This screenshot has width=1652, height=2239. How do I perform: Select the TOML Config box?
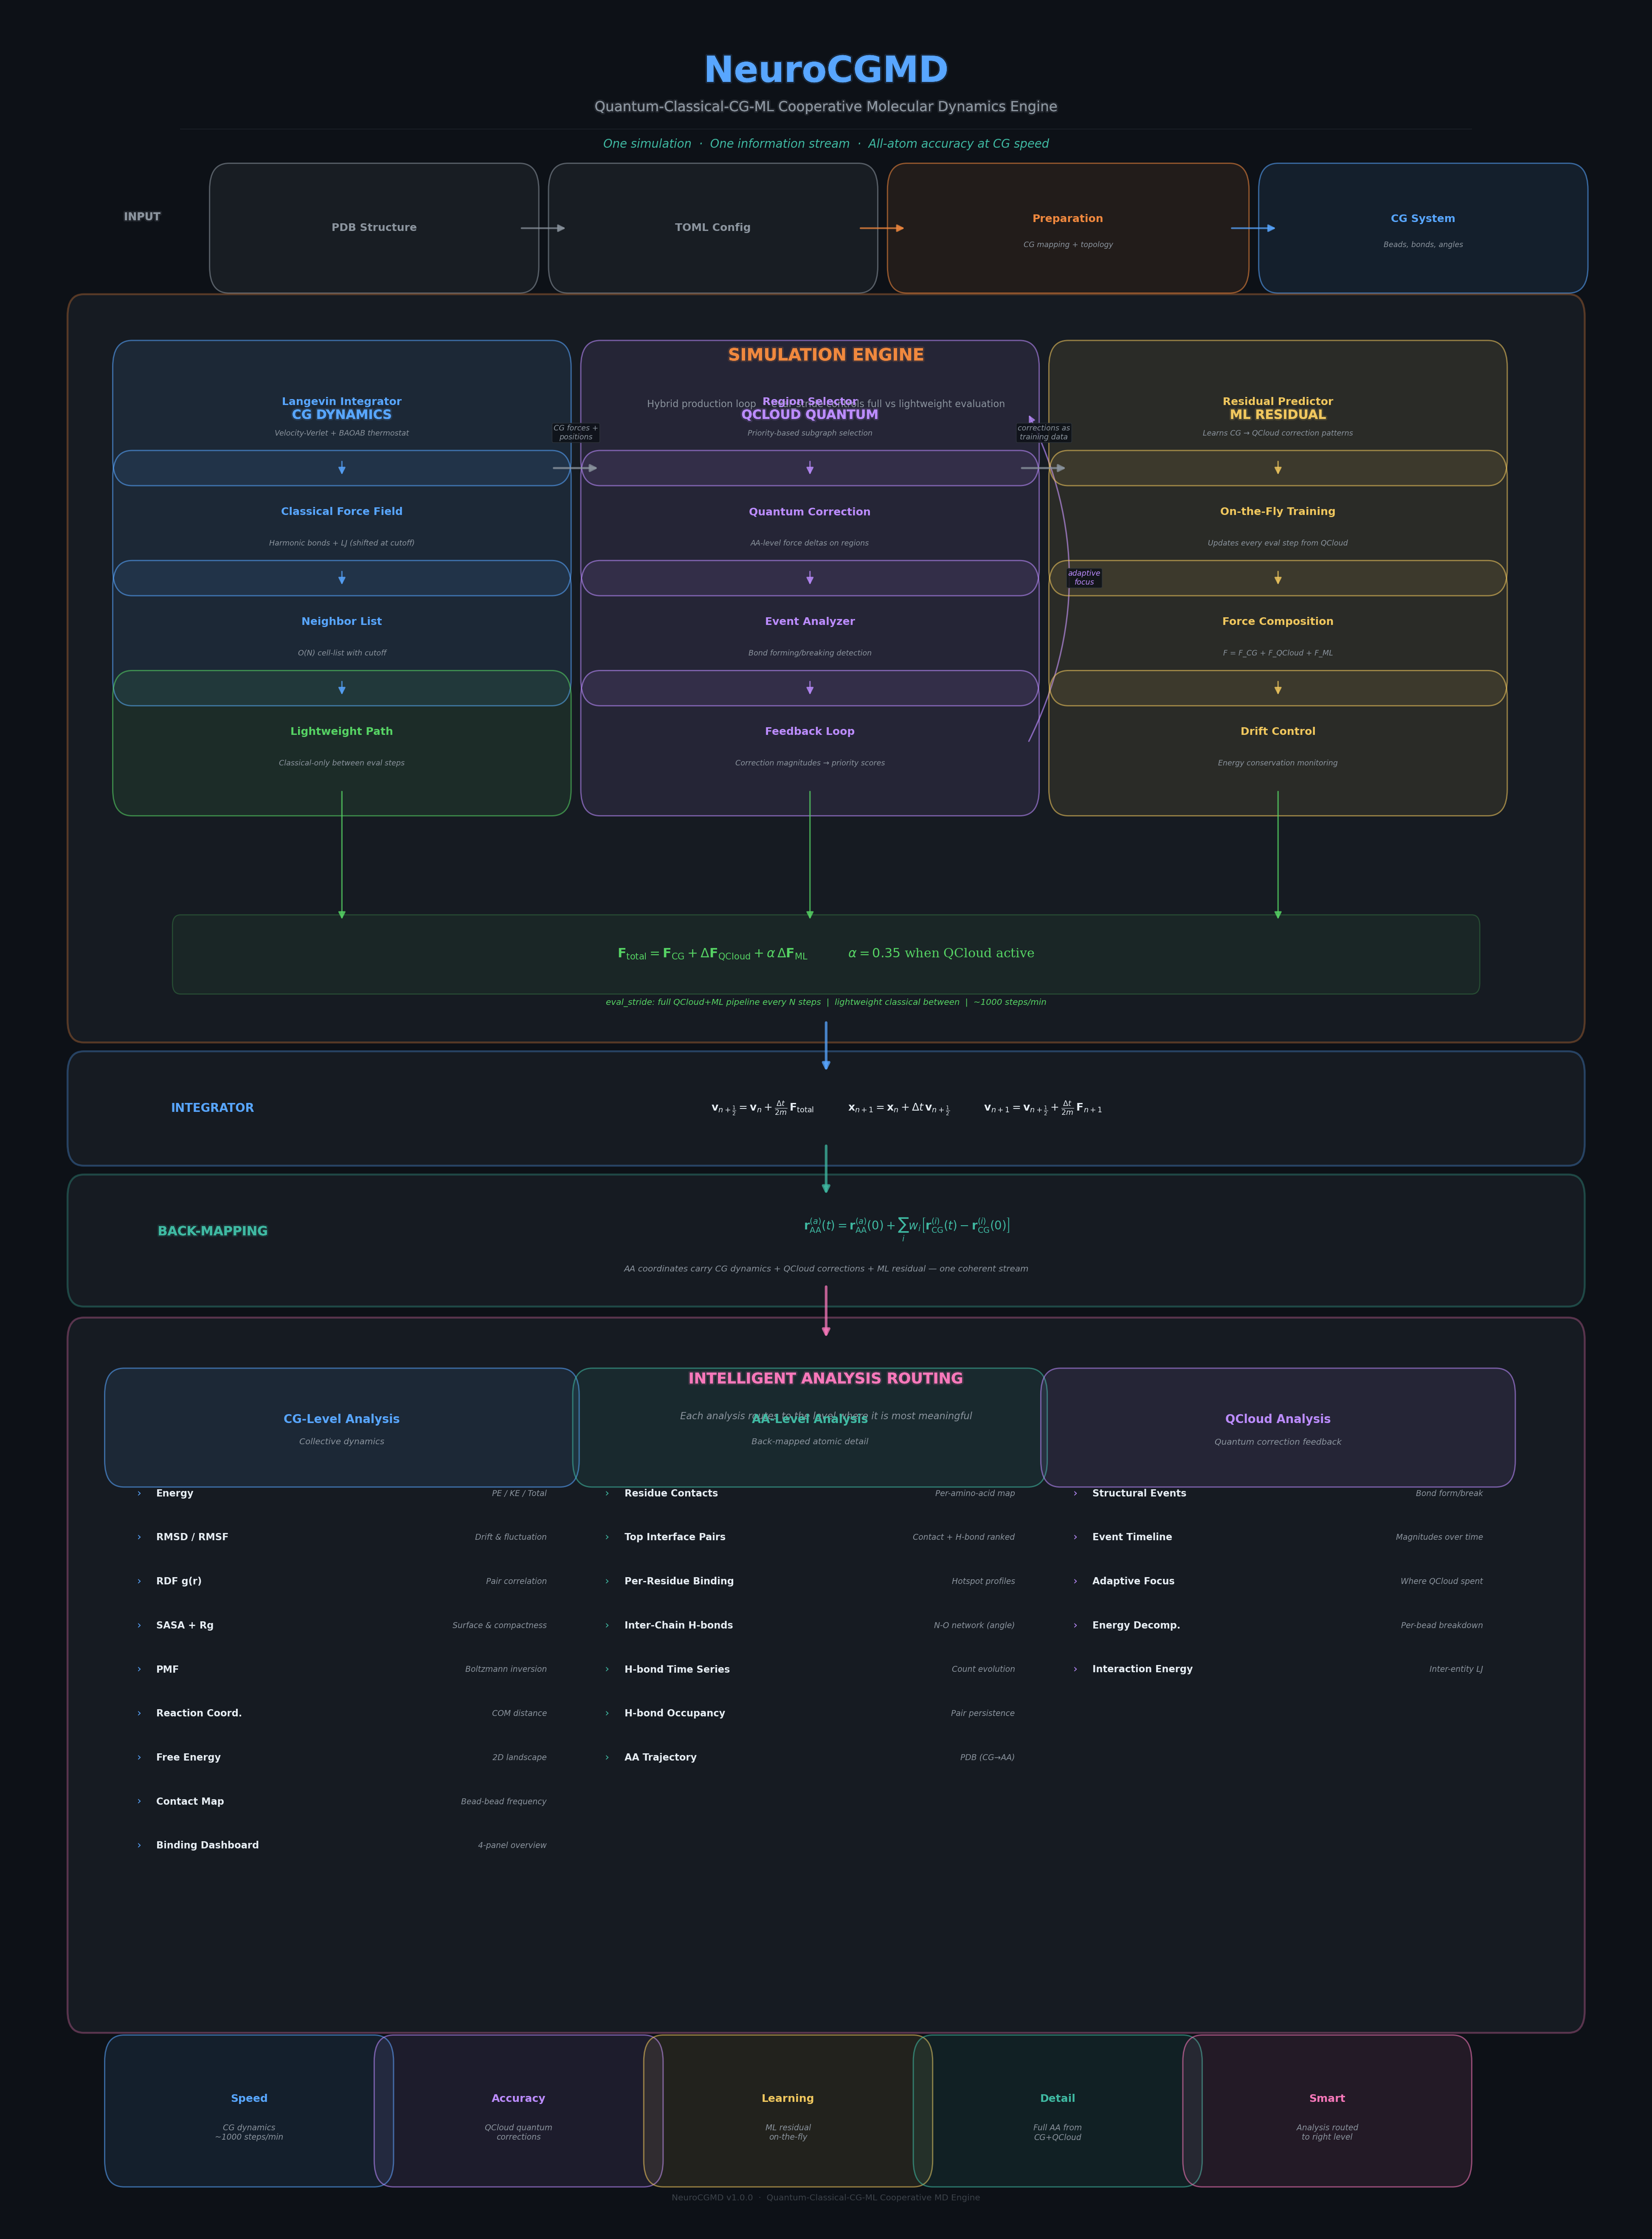point(712,228)
